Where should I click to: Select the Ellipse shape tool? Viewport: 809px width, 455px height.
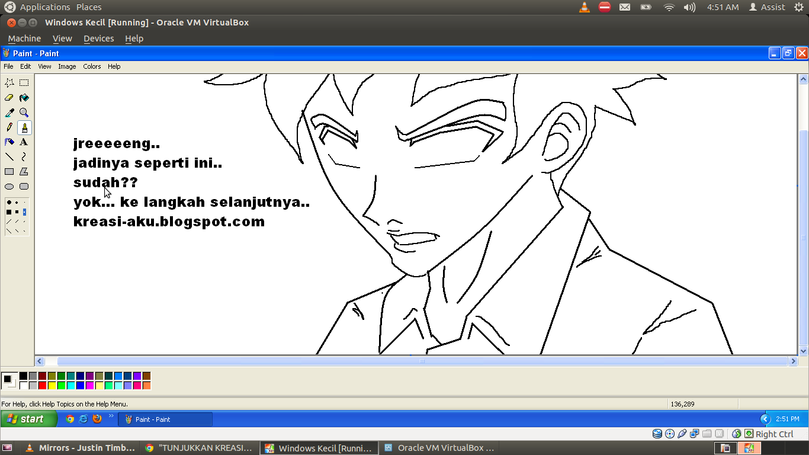point(9,187)
